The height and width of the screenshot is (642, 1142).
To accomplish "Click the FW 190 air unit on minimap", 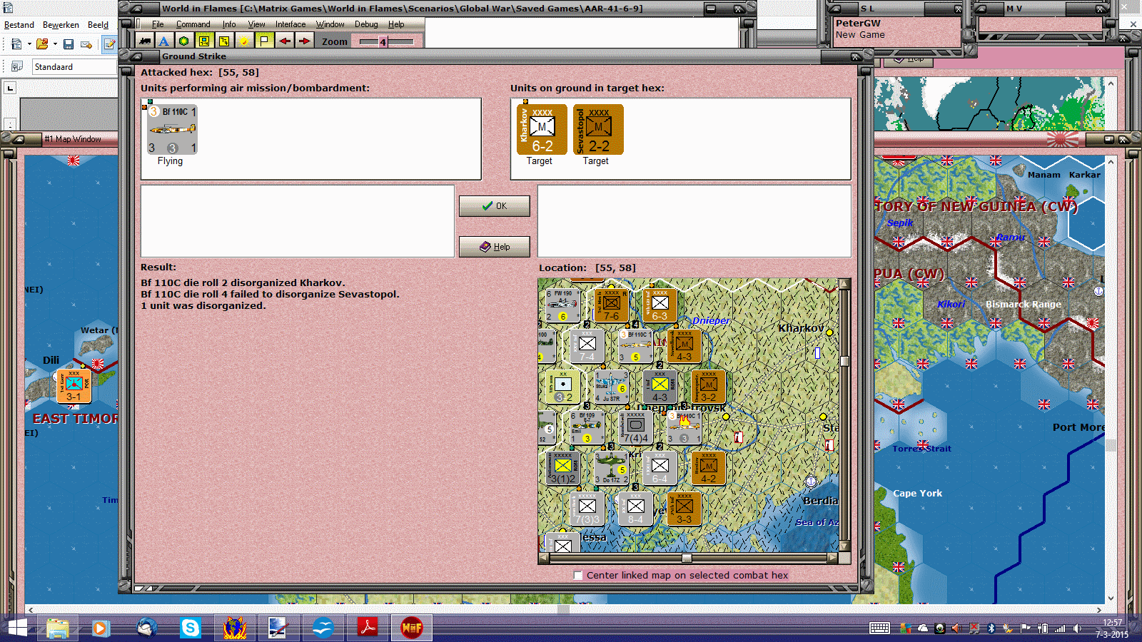I will (562, 305).
